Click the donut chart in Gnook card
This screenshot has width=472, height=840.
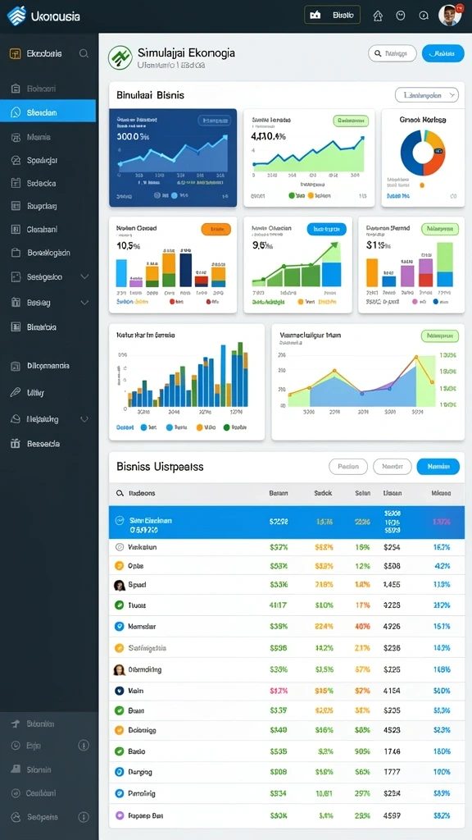(423, 152)
